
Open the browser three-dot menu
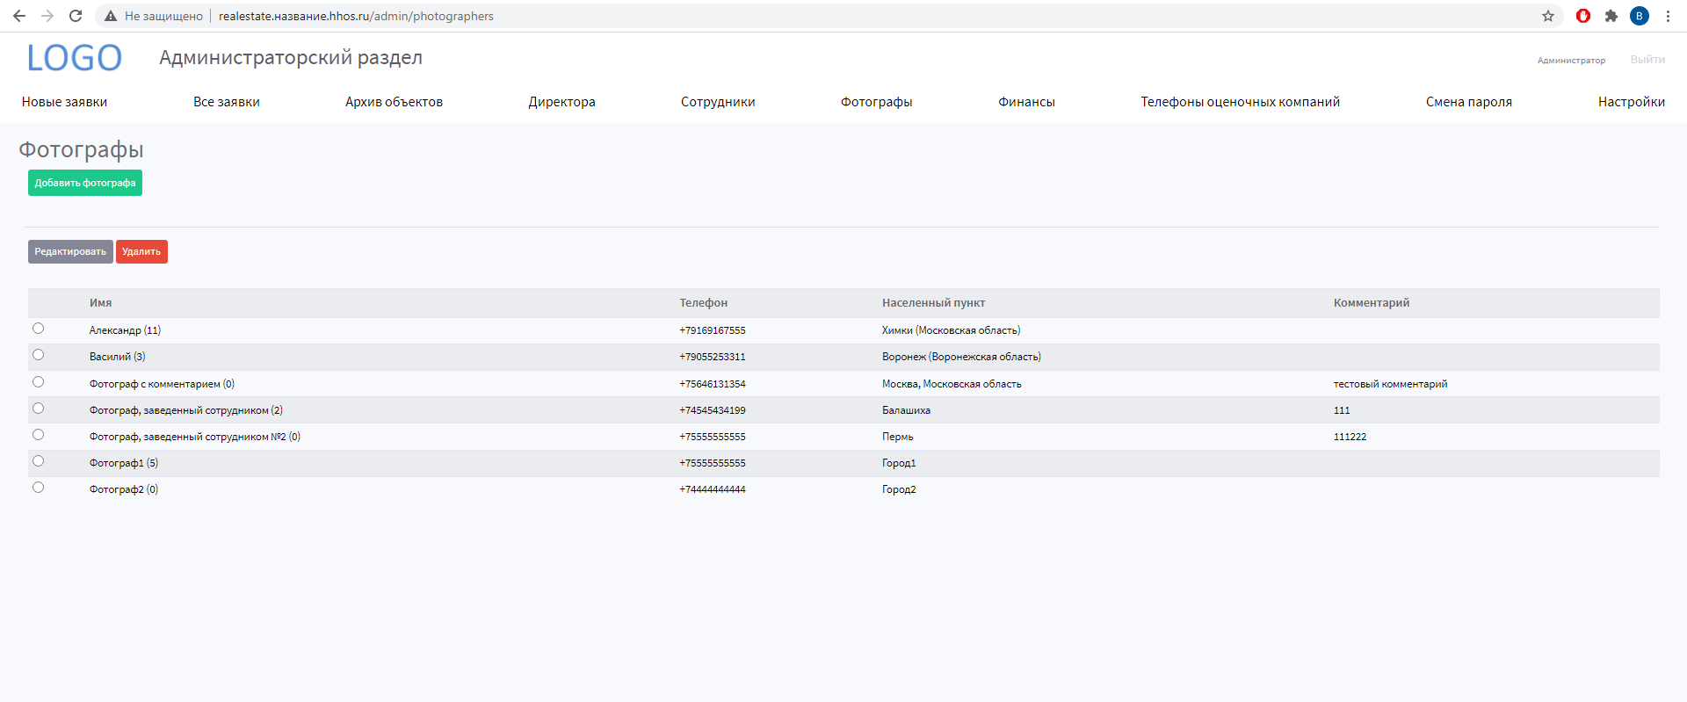[1668, 16]
